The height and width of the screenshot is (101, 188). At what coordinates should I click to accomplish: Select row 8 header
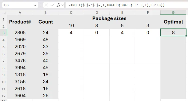coord(4,68)
